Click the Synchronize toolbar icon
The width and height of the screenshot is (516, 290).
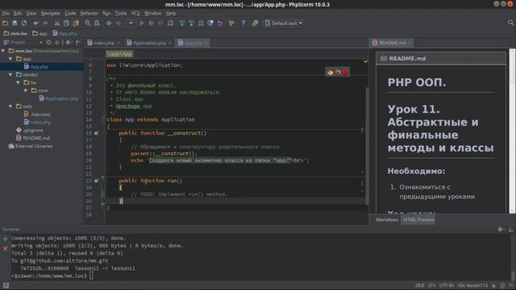[x=24, y=23]
